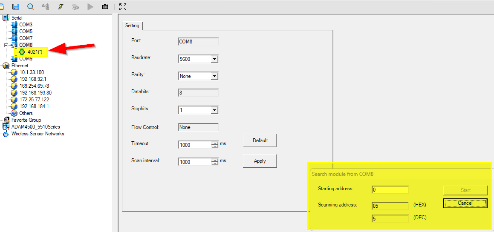Select the COM3 tree label
The image size is (494, 232).
point(26,25)
